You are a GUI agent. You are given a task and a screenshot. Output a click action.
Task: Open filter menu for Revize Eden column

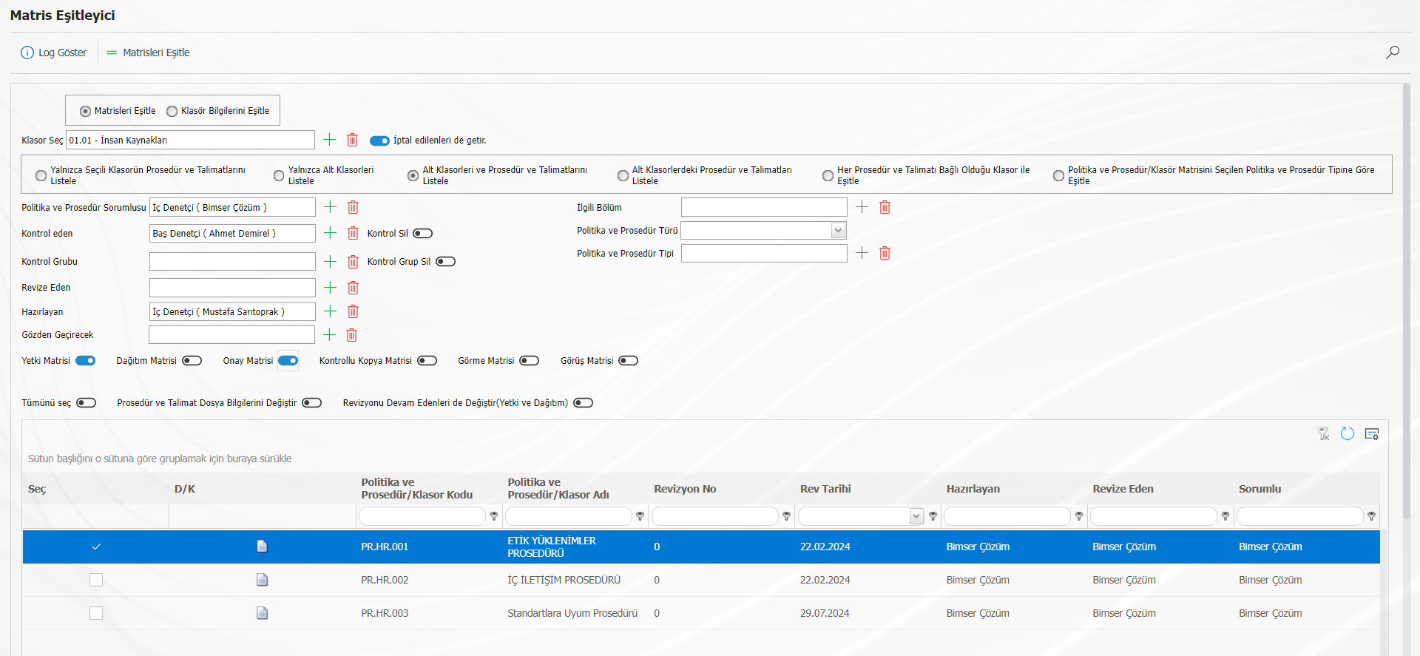click(1225, 516)
